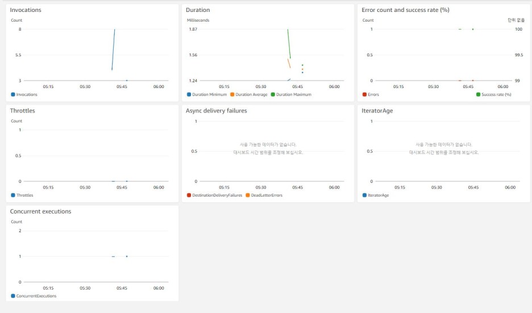The height and width of the screenshot is (313, 532).
Task: Click the IteratorAge legend entry
Action: pos(376,195)
